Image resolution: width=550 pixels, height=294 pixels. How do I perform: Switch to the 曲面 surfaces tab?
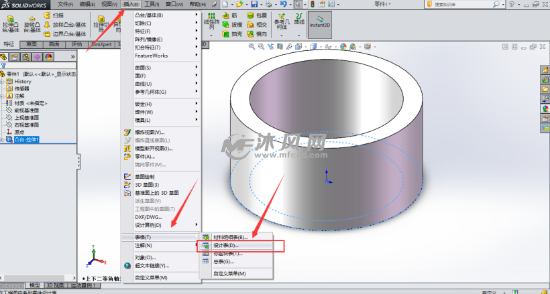54,44
